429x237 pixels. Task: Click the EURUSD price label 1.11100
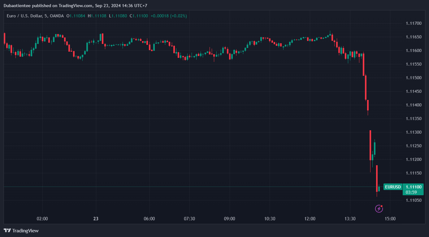pos(414,187)
